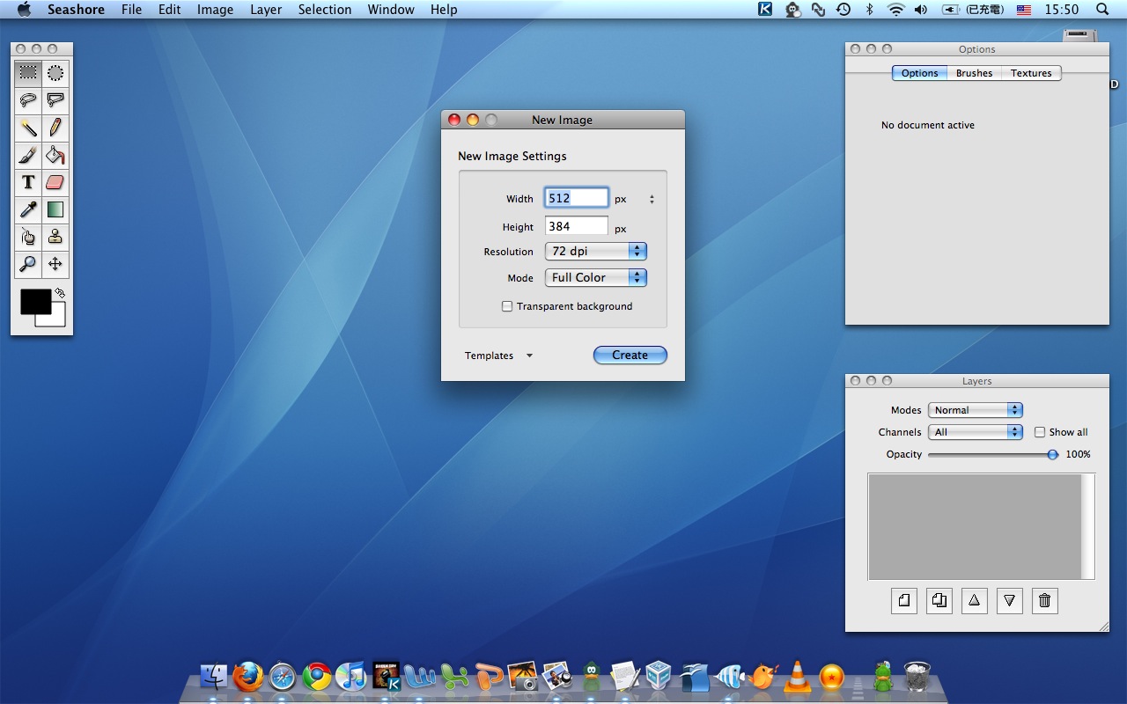Click into the Height input field
Viewport: 1127px width, 704px height.
coord(576,227)
